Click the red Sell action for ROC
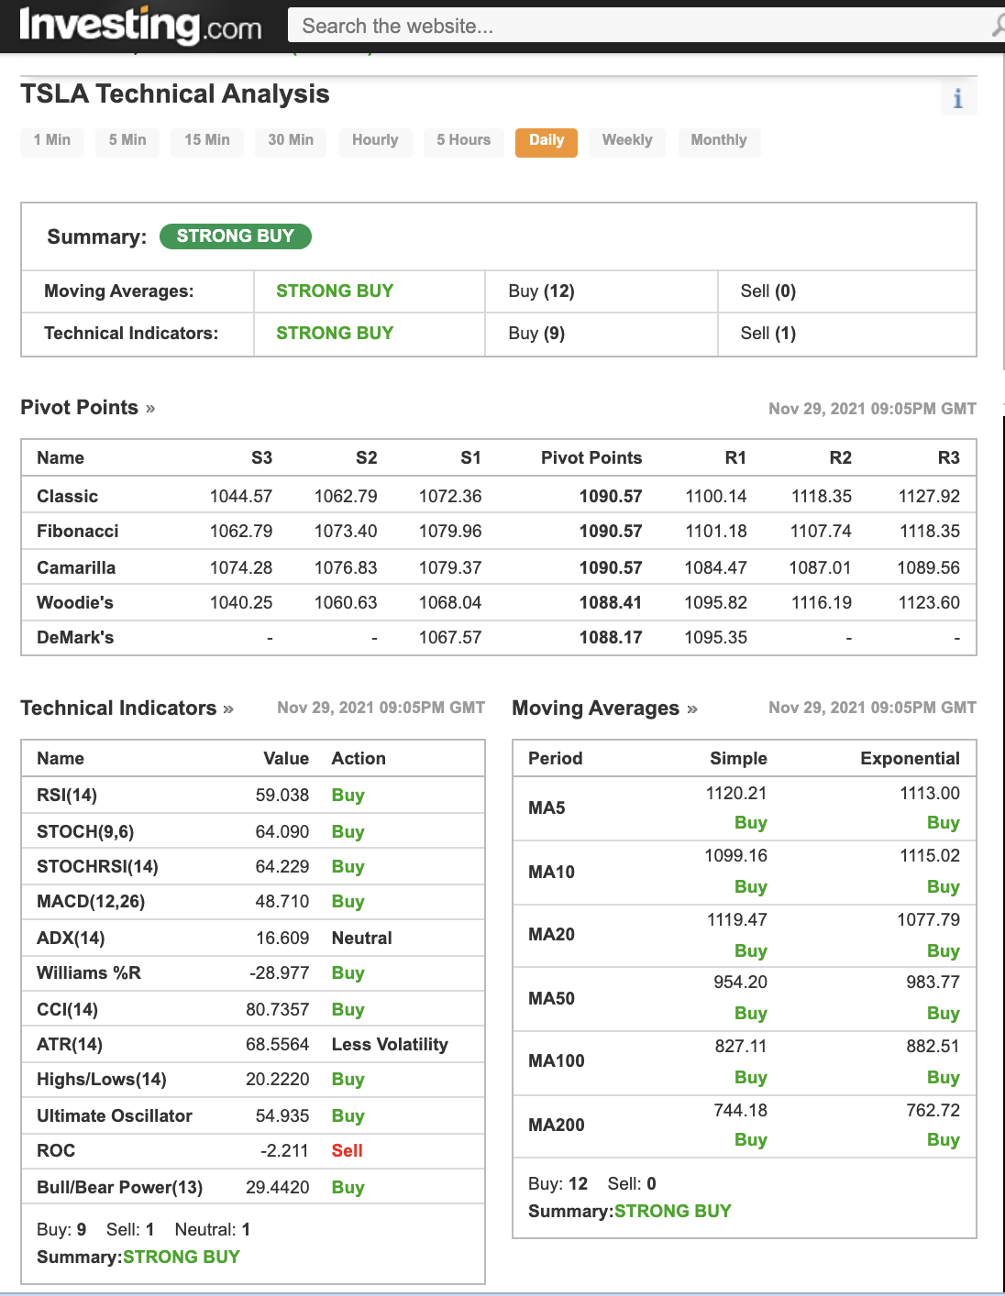The width and height of the screenshot is (1005, 1296). tap(348, 1151)
